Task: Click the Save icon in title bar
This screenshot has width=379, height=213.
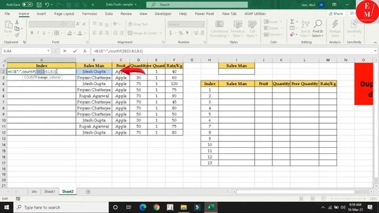Action: click(39, 5)
